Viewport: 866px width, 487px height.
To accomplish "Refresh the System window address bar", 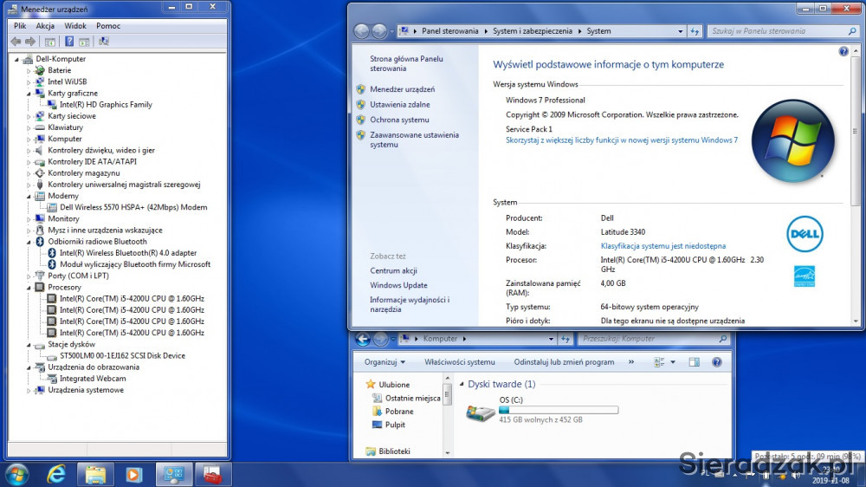I will click(x=695, y=31).
